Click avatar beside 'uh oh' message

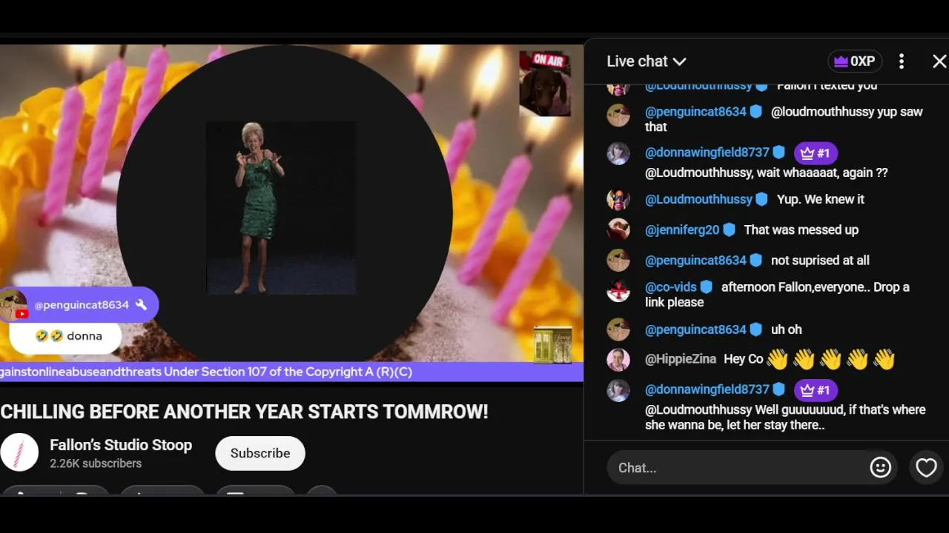(618, 329)
